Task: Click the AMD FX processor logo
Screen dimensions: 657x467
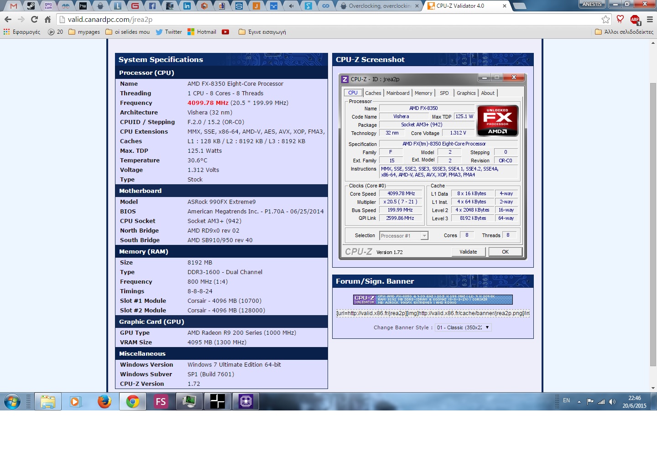Action: (498, 120)
